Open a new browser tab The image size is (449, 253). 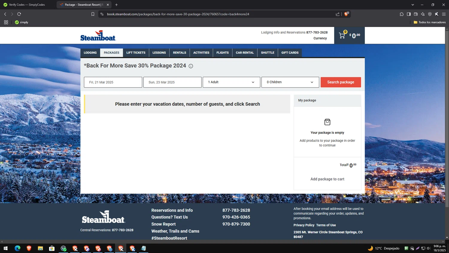tap(116, 5)
